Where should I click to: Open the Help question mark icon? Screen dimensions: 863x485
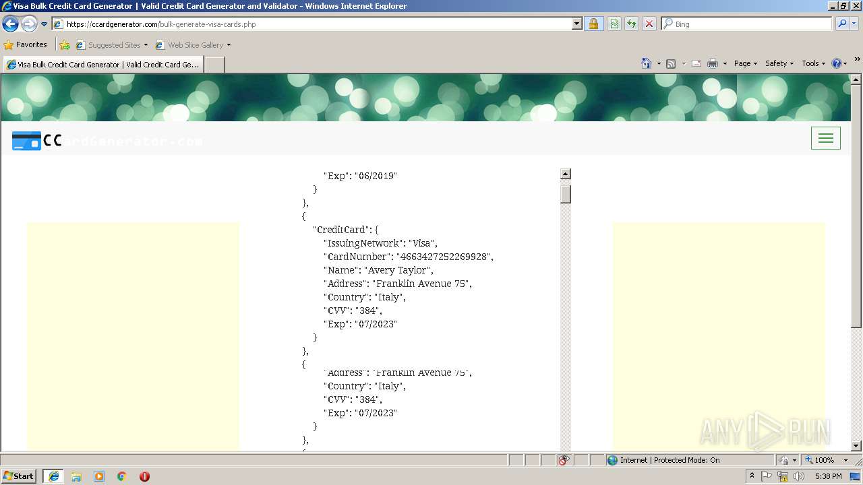(837, 63)
